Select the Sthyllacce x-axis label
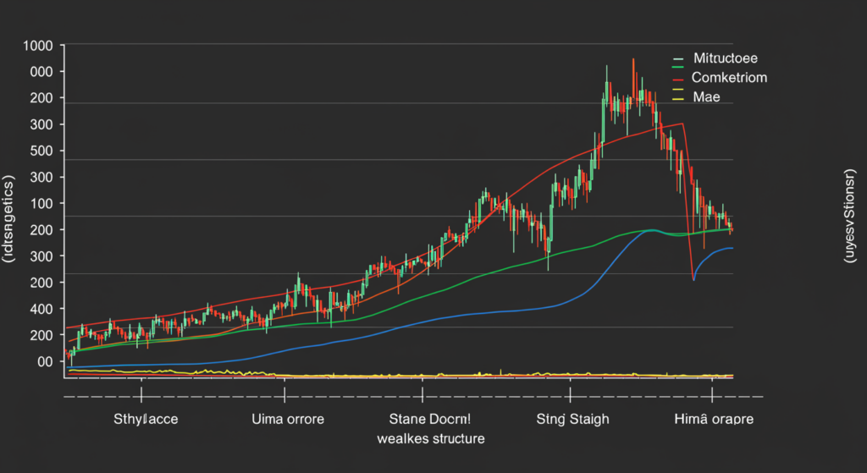This screenshot has width=867, height=473. click(x=146, y=419)
